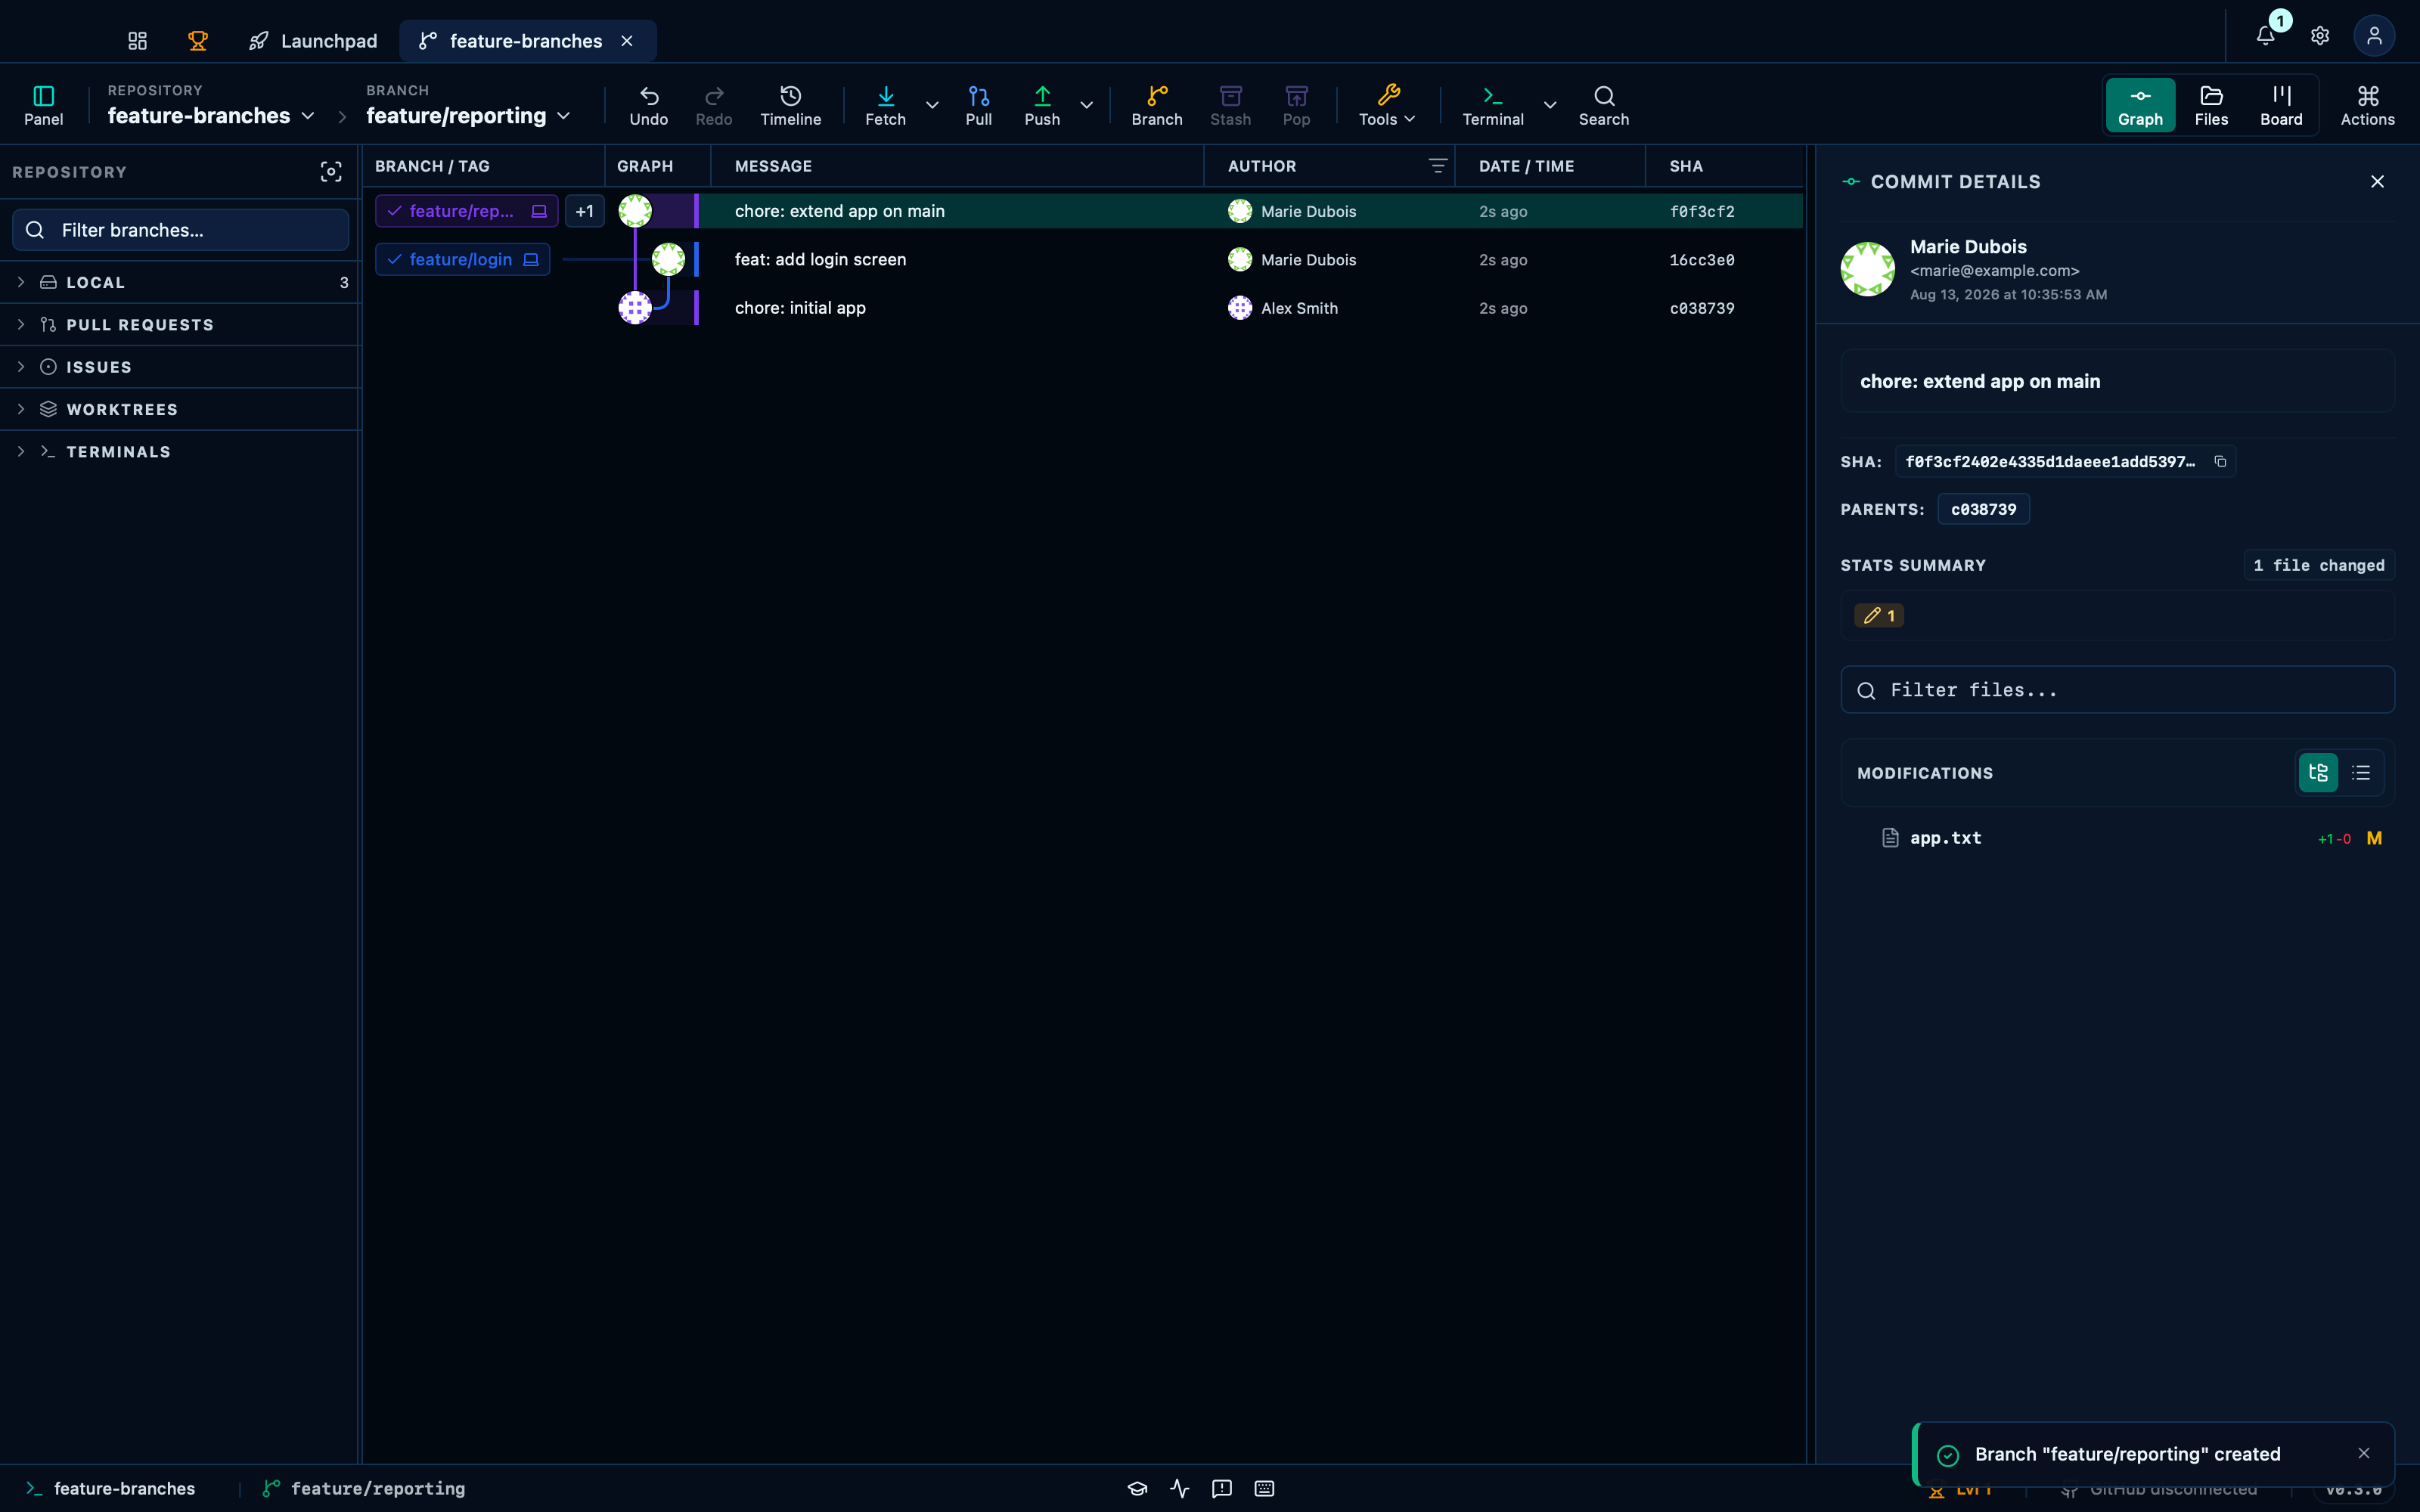
Task: Open the app.txt modified file
Action: click(2117, 838)
